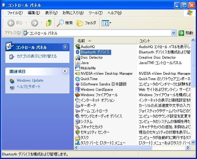Open the タスク icon

78,138
